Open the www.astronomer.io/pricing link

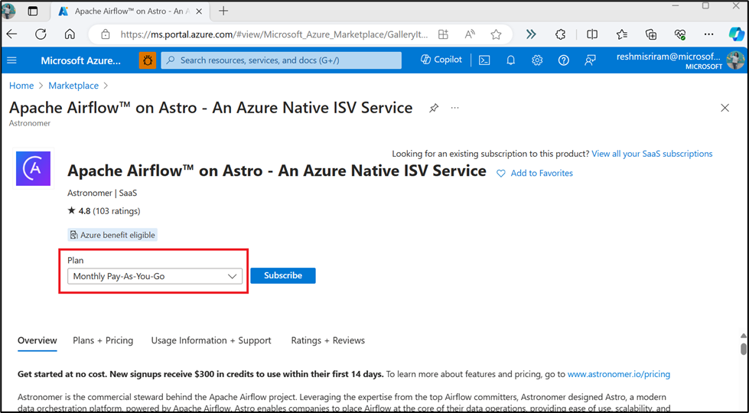point(619,374)
